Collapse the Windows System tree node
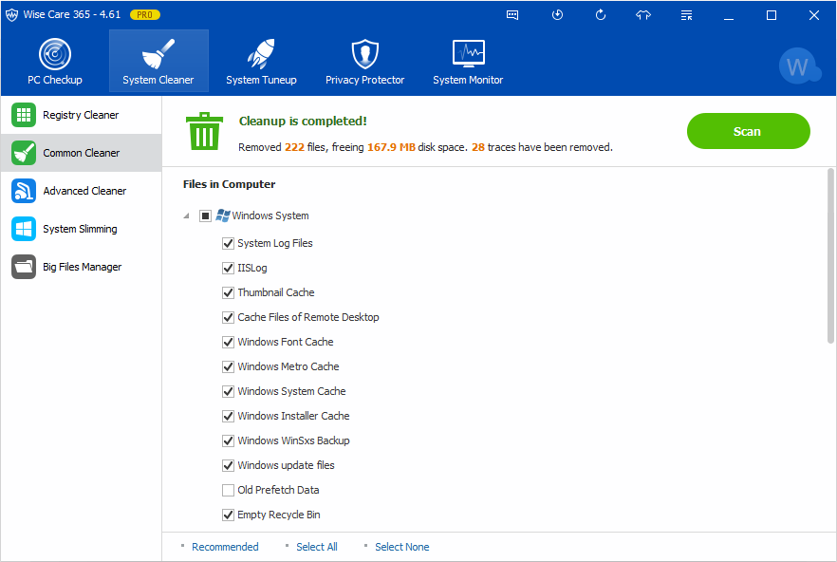The height and width of the screenshot is (562, 837). [186, 215]
